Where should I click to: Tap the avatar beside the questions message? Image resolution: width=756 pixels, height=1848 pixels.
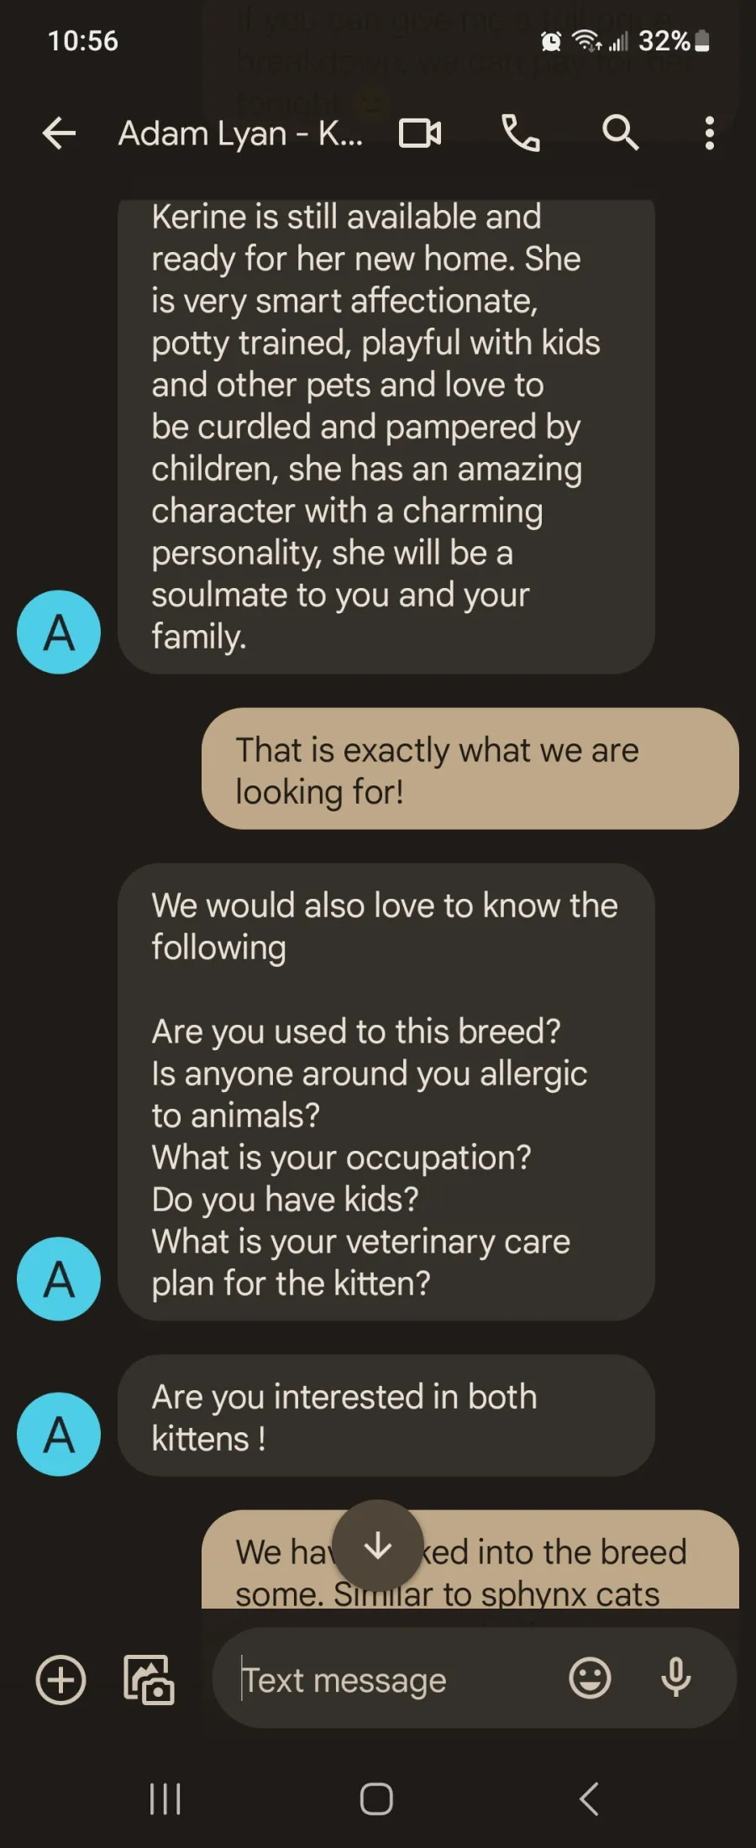point(59,1278)
